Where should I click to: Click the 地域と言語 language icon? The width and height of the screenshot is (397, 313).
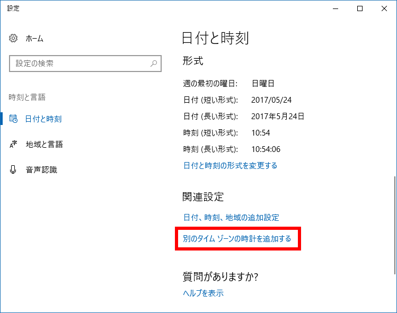(x=13, y=144)
